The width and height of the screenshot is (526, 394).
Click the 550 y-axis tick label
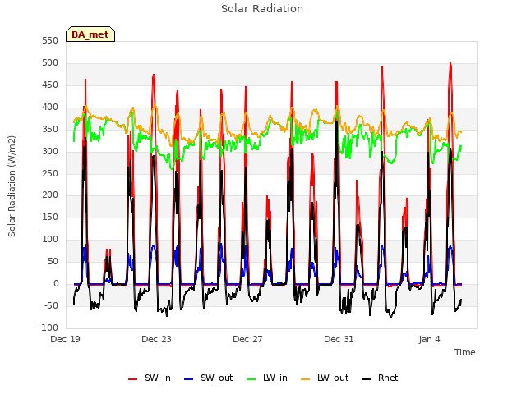point(50,40)
